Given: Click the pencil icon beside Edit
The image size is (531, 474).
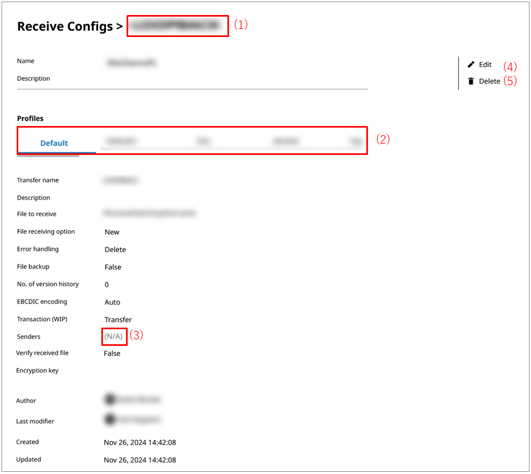Looking at the screenshot, I should click(x=471, y=64).
